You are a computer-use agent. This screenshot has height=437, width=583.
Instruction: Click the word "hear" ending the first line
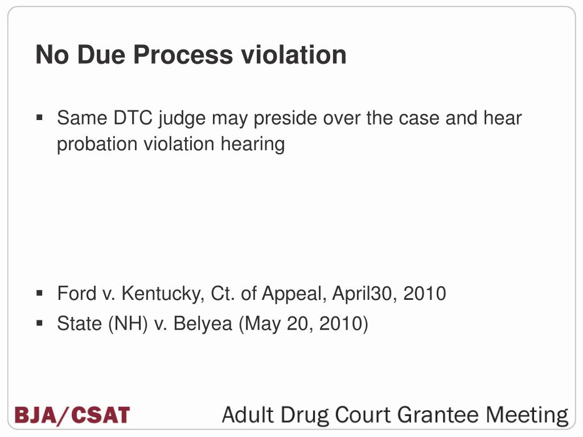(502, 118)
